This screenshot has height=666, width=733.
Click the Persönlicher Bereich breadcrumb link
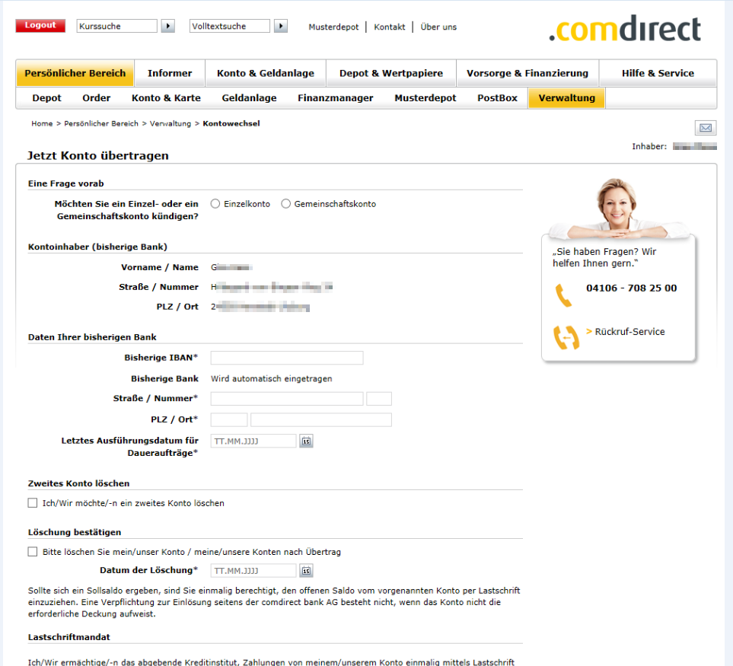pyautogui.click(x=101, y=123)
